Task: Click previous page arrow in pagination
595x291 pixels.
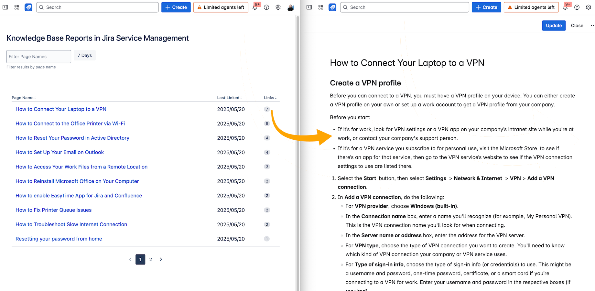Action: pyautogui.click(x=130, y=259)
